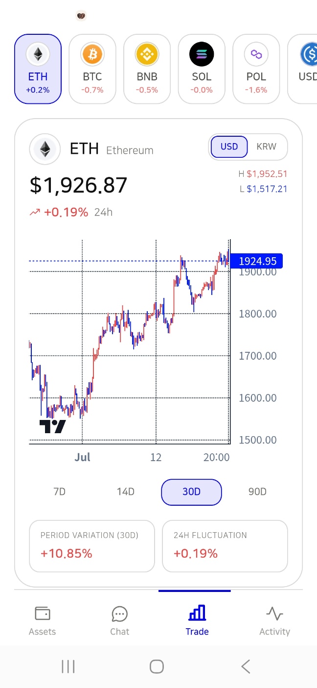317x688 pixels.
Task: Open the Chat bubble icon
Action: 120,614
